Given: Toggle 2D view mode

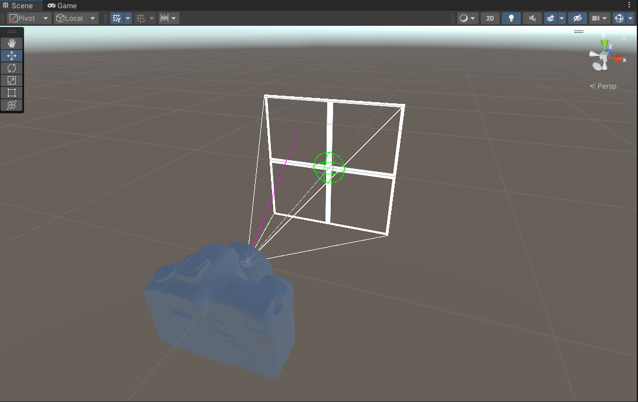Looking at the screenshot, I should click(x=490, y=18).
